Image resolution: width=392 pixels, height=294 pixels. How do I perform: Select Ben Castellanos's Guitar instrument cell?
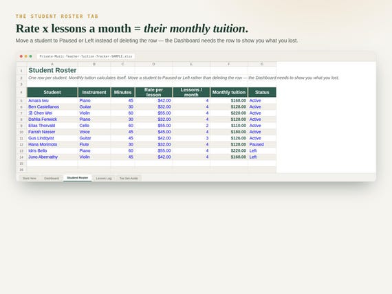point(94,106)
